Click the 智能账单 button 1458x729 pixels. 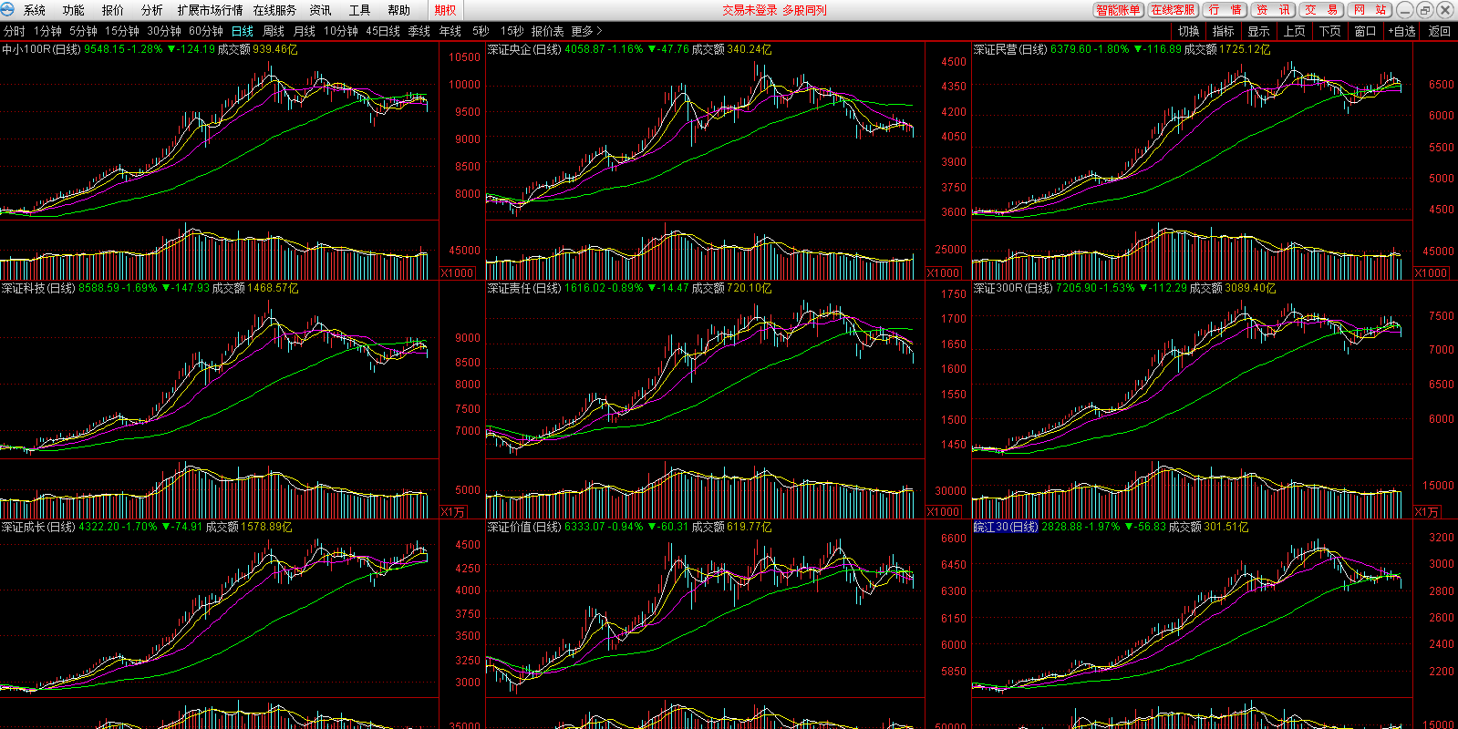[1118, 10]
